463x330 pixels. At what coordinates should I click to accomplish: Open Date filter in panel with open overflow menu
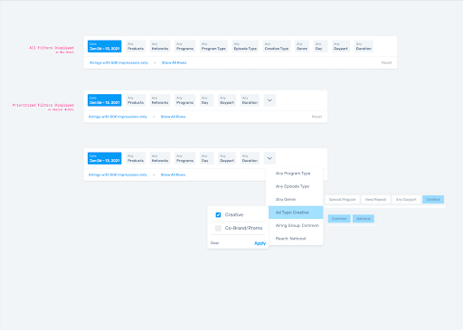coord(105,158)
